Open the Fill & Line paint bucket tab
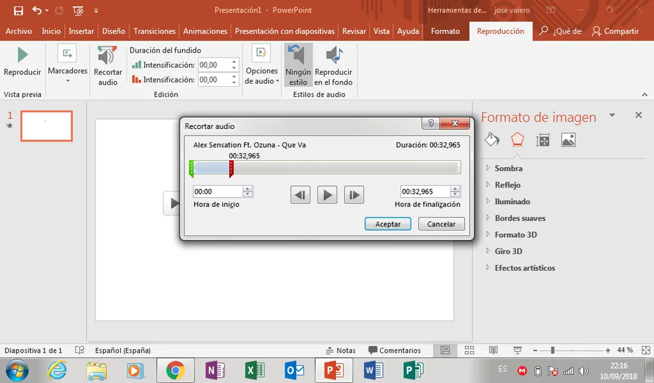 [492, 139]
